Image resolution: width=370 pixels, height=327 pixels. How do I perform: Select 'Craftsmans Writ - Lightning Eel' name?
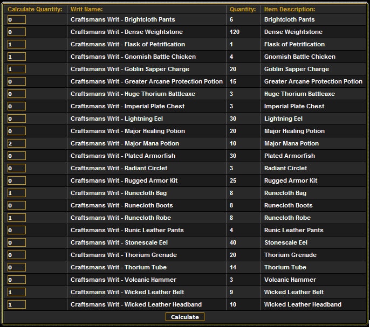(x=117, y=119)
